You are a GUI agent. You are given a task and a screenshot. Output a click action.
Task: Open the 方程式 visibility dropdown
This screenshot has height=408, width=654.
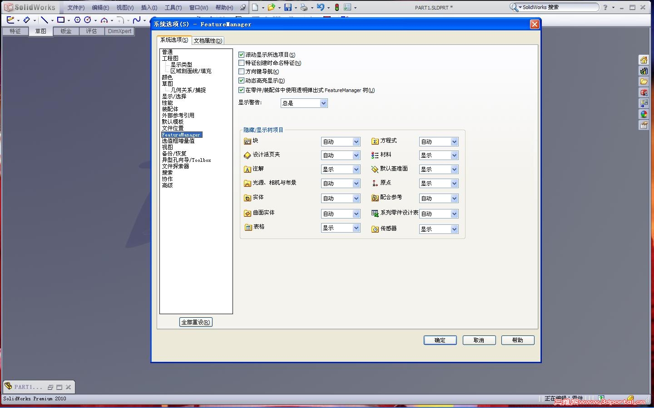pos(439,141)
